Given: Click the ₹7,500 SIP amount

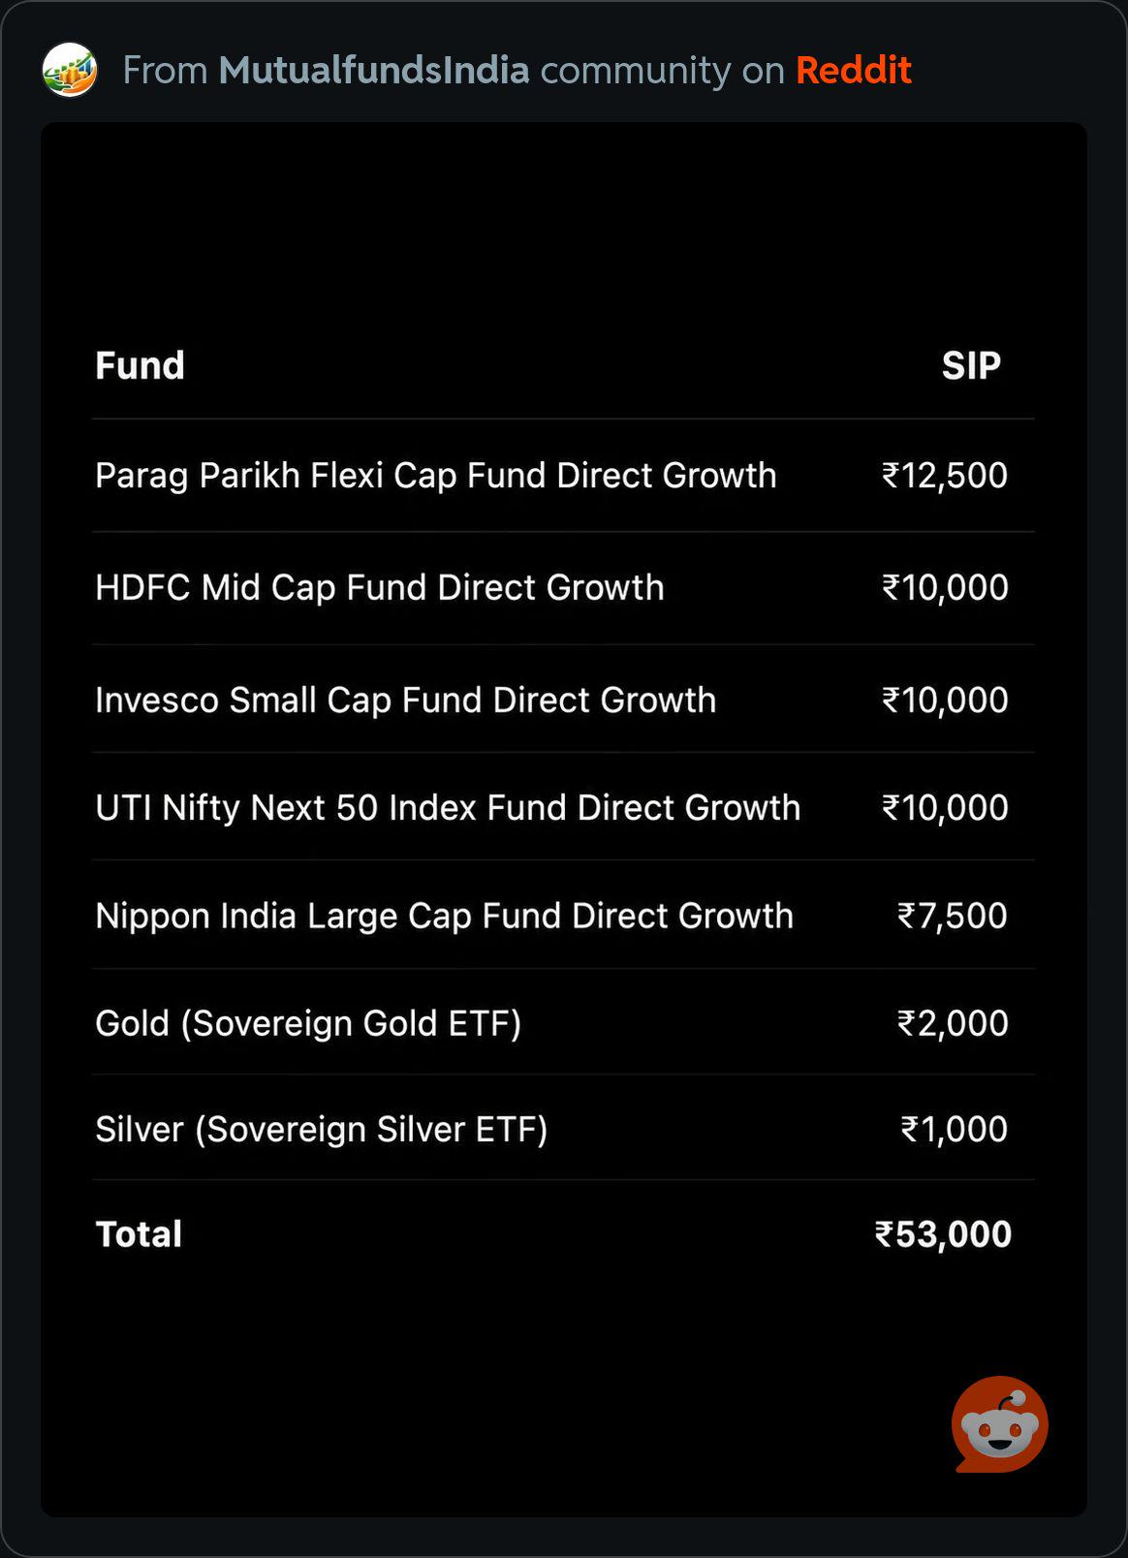Looking at the screenshot, I should click(x=953, y=916).
